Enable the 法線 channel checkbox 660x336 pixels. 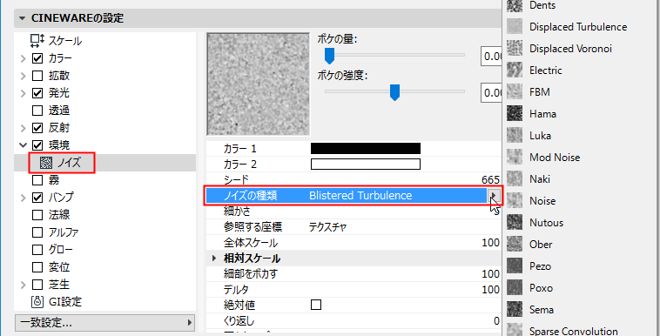37,215
